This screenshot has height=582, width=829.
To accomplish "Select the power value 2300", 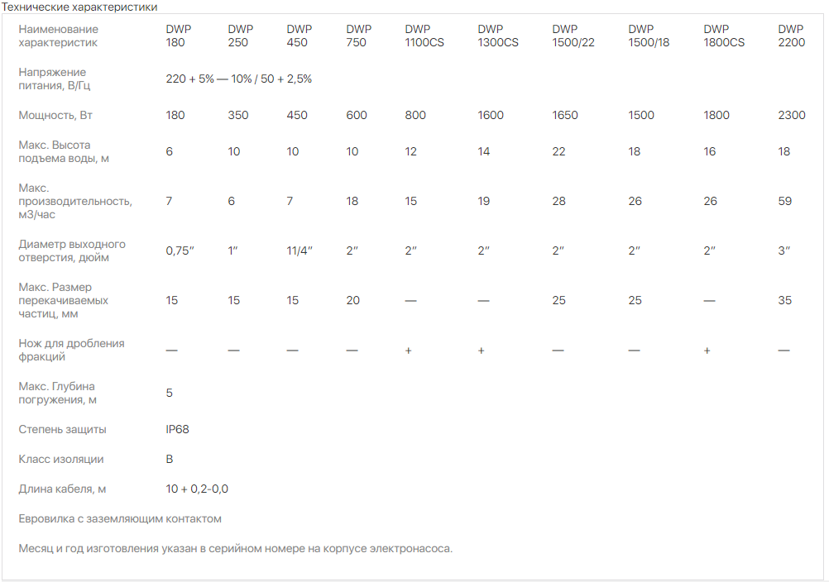I will pos(792,115).
